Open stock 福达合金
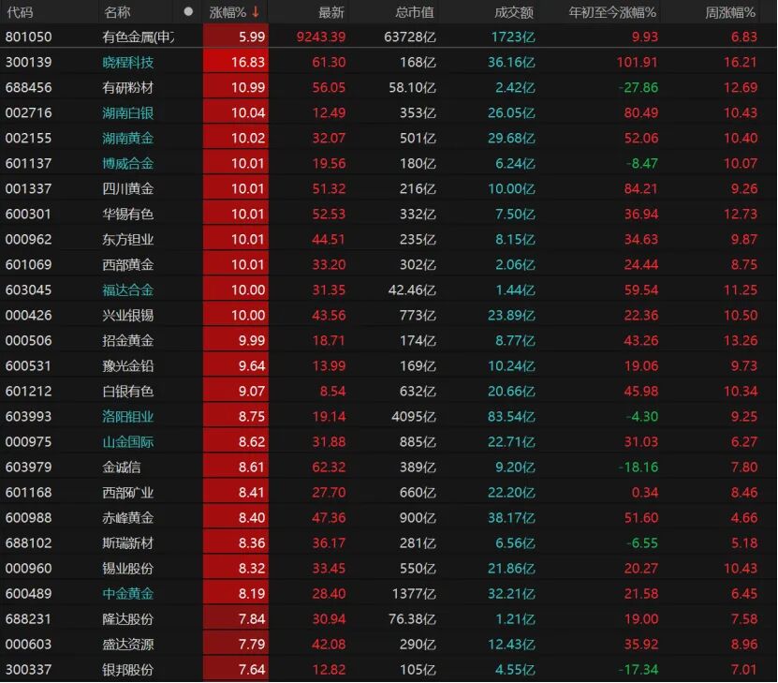The image size is (778, 683). (x=128, y=290)
